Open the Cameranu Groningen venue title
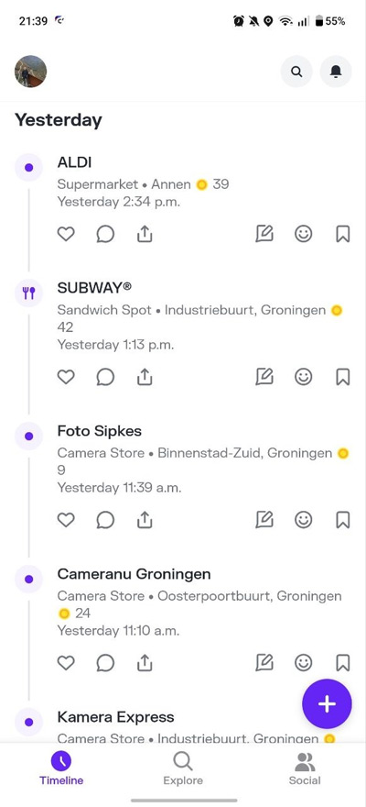 click(134, 574)
